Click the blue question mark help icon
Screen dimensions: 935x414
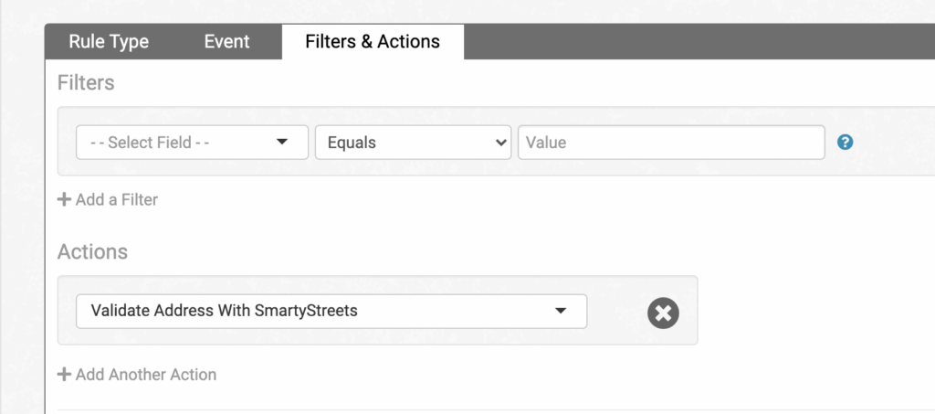click(x=845, y=143)
